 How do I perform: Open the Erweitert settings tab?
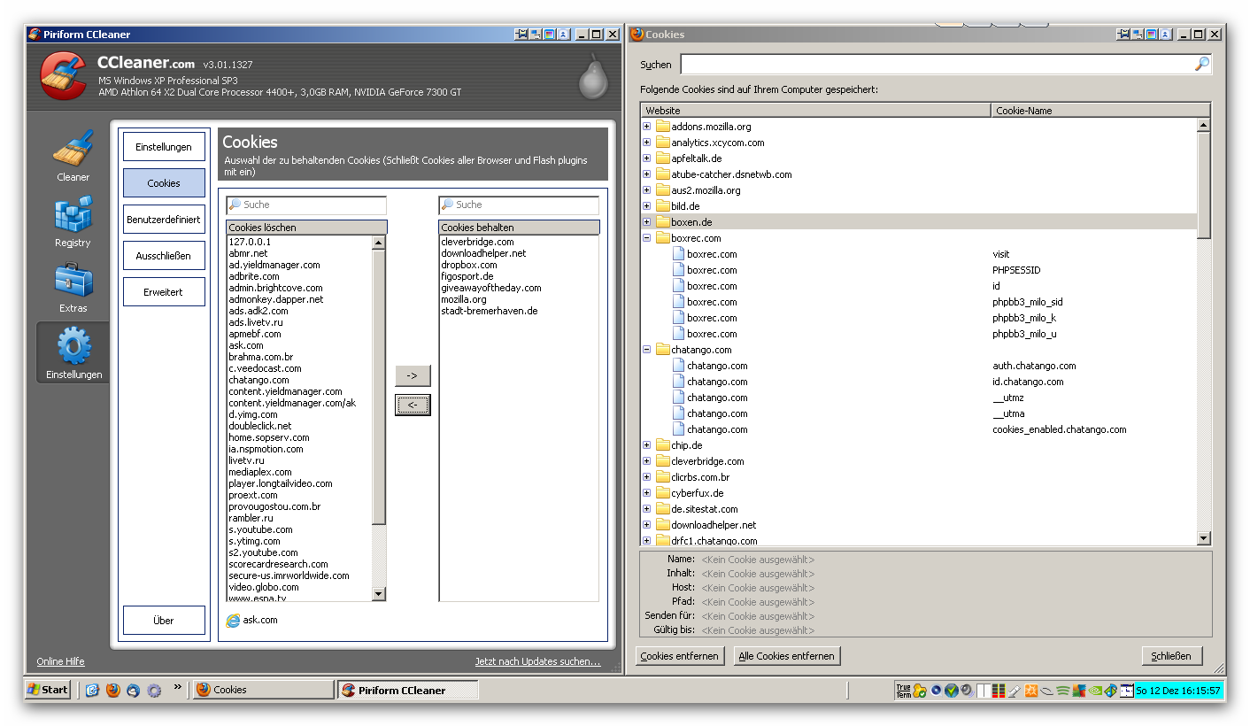click(x=164, y=292)
